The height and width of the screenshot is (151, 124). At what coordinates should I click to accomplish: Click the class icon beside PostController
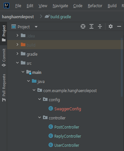pyautogui.click(x=51, y=127)
